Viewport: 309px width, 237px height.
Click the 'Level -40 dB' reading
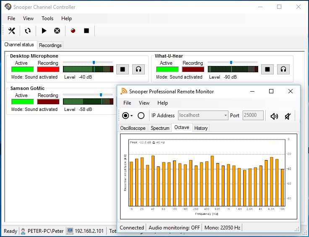(x=78, y=77)
